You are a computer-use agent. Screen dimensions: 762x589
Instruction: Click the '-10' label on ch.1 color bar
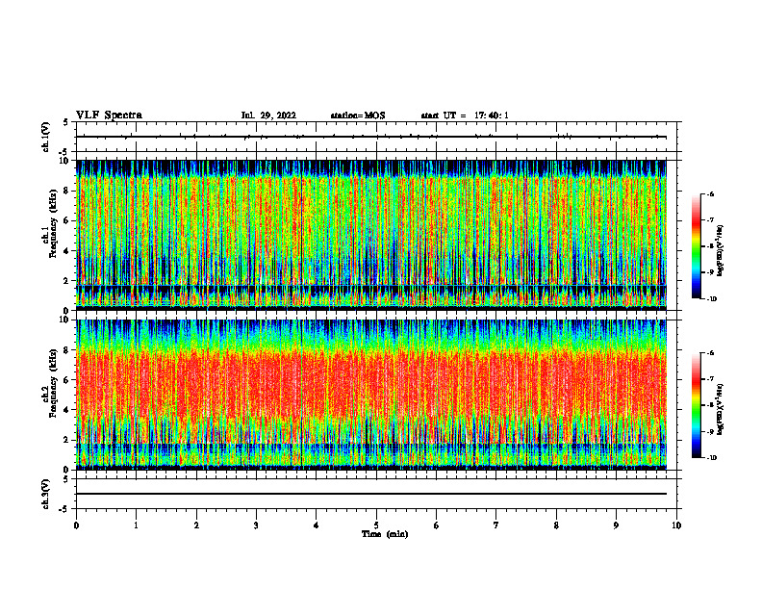click(x=712, y=299)
